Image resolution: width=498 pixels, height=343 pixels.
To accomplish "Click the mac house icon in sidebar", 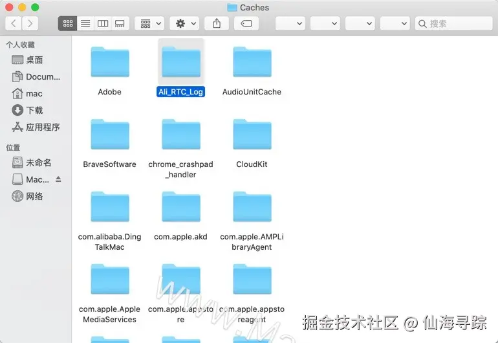I will click(17, 93).
